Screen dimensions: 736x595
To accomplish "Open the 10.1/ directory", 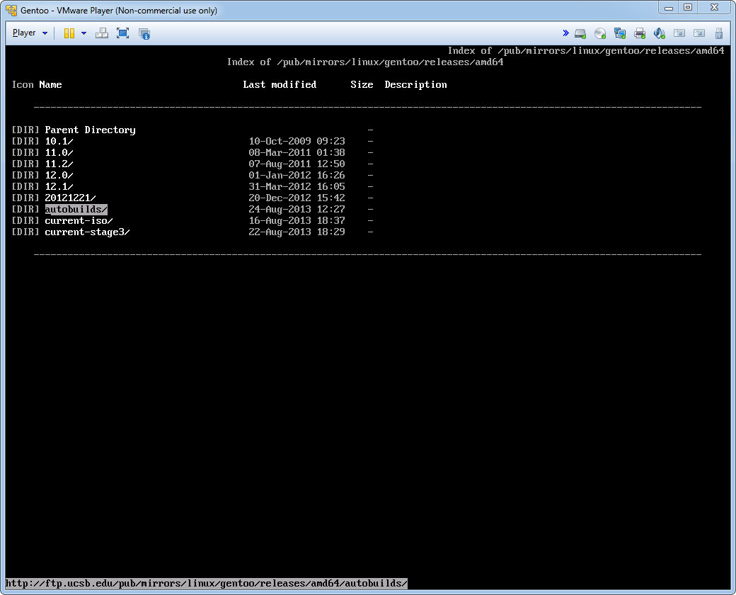I will coord(59,141).
